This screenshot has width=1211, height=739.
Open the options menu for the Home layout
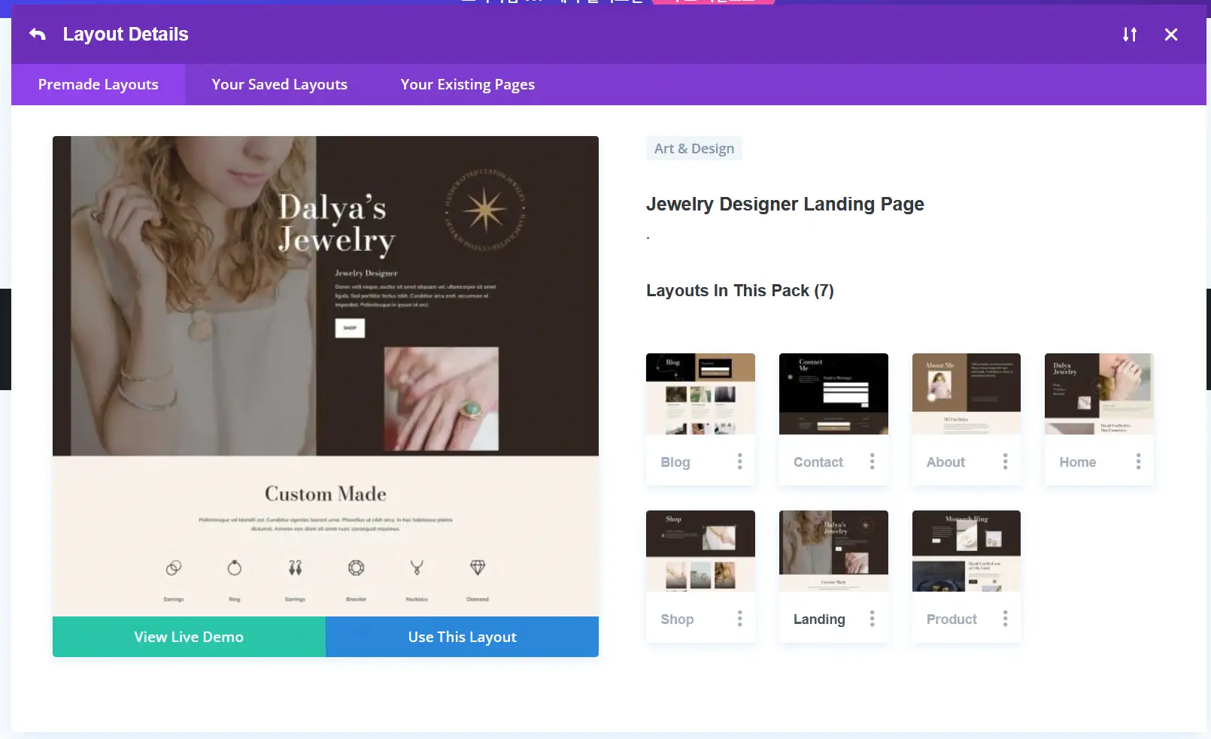click(x=1138, y=462)
